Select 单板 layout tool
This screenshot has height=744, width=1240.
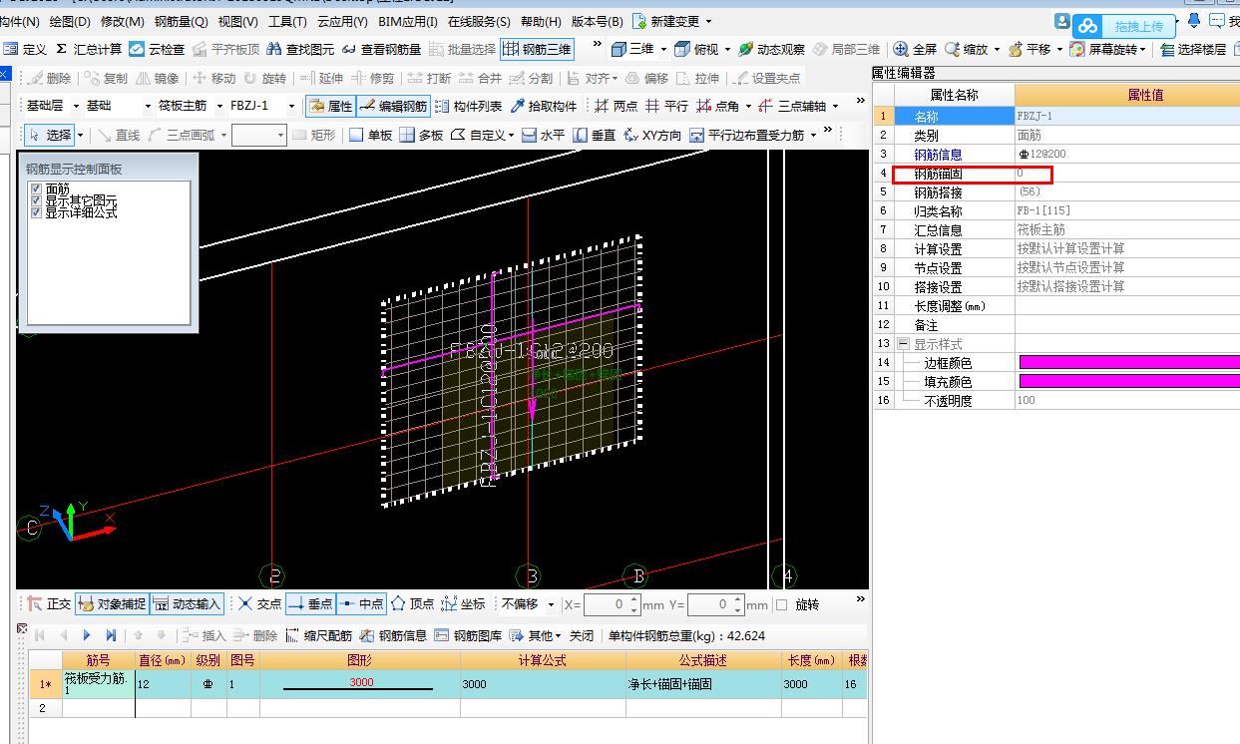click(x=370, y=135)
